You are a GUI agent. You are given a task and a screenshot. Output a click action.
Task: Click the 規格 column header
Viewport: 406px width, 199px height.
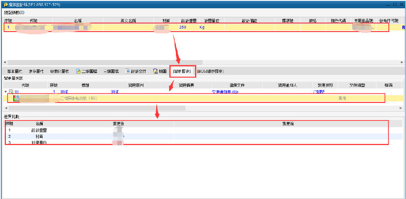pos(313,20)
